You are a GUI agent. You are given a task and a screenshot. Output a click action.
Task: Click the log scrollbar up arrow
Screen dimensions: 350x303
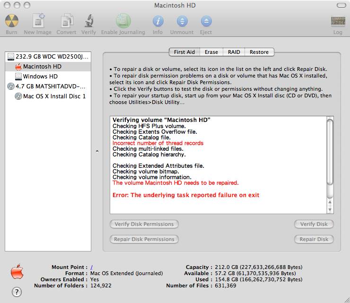(x=330, y=202)
